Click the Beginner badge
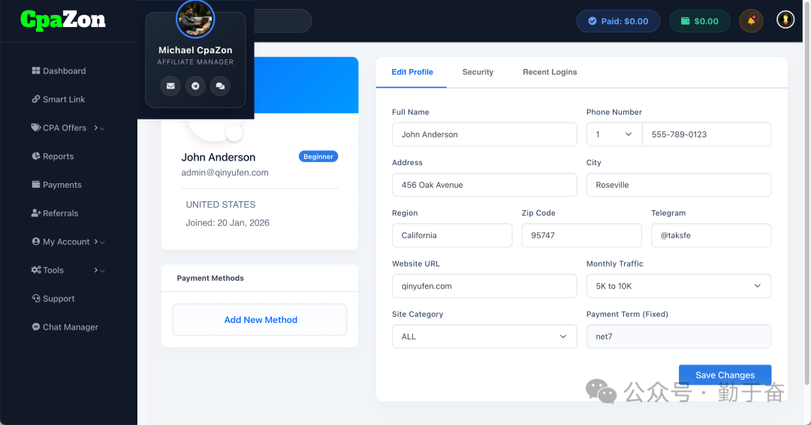This screenshot has width=811, height=425. pyautogui.click(x=318, y=157)
